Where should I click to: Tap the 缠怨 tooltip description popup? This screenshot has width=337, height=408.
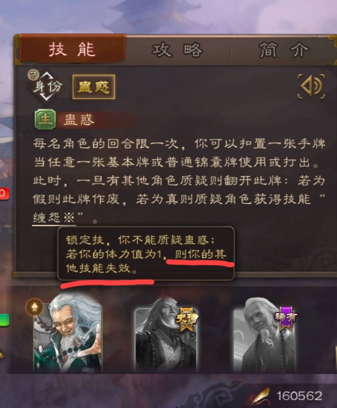[146, 254]
